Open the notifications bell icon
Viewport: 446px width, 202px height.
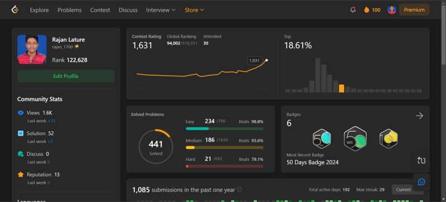click(353, 10)
